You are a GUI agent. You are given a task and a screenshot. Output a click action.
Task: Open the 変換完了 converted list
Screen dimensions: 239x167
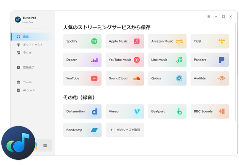coord(33,67)
